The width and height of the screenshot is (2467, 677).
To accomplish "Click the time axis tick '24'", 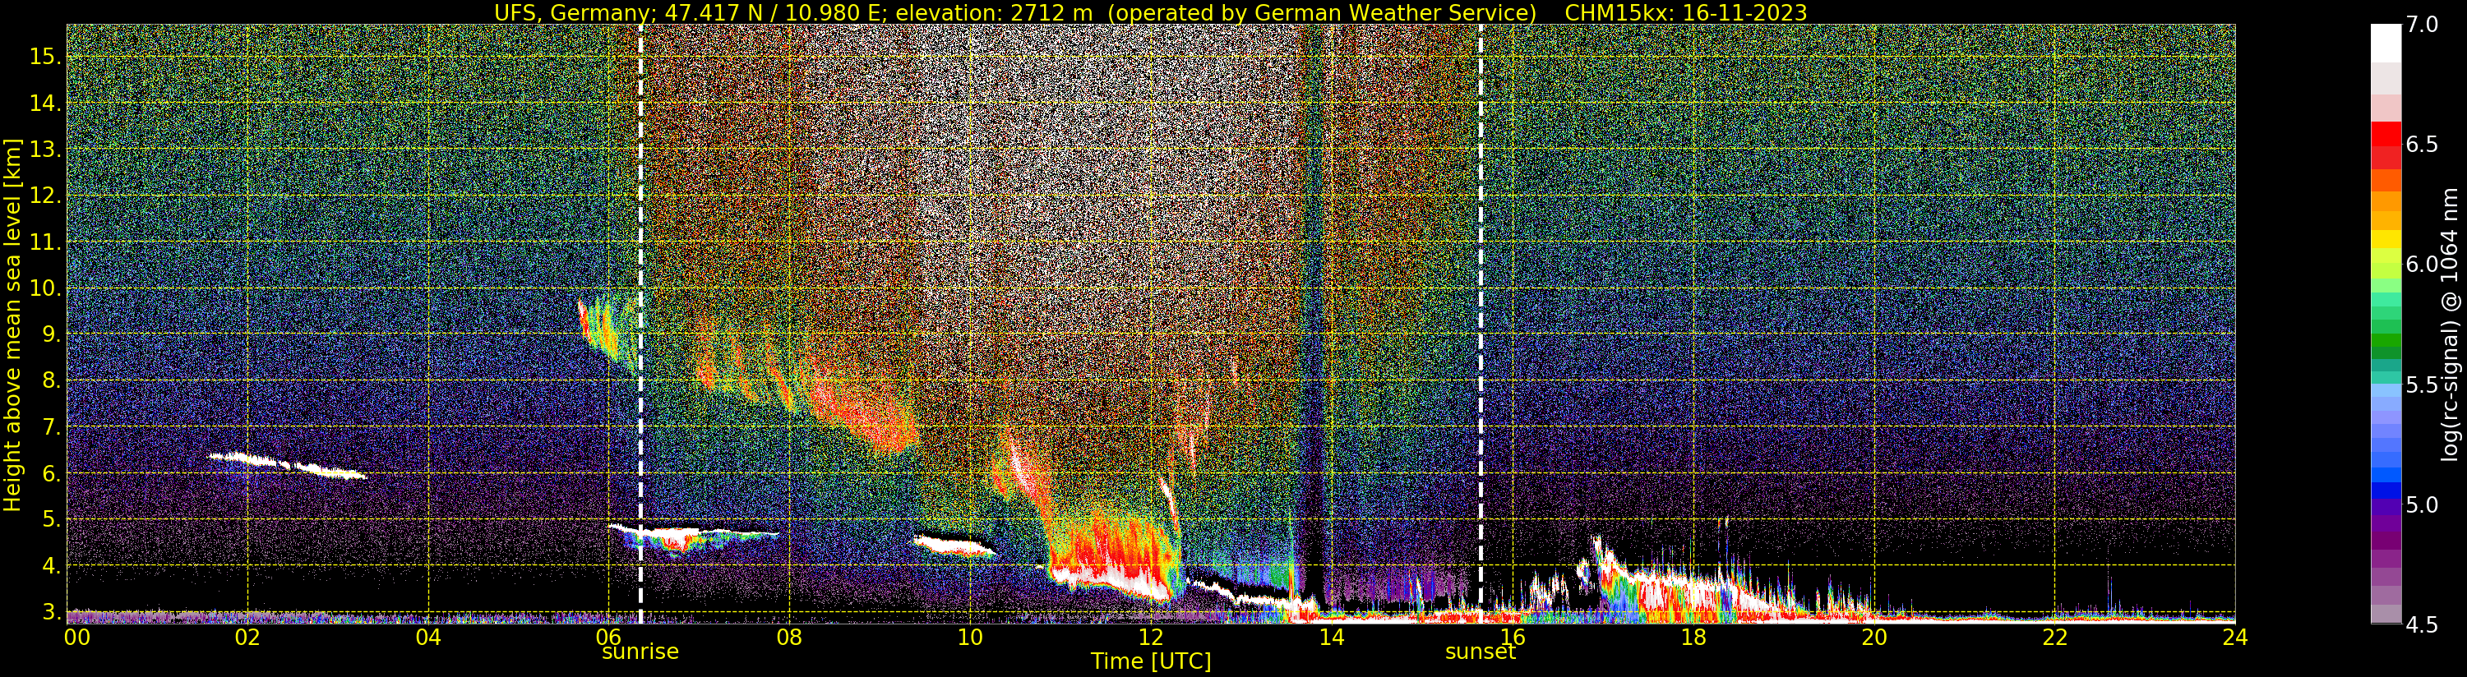I will click(2234, 637).
